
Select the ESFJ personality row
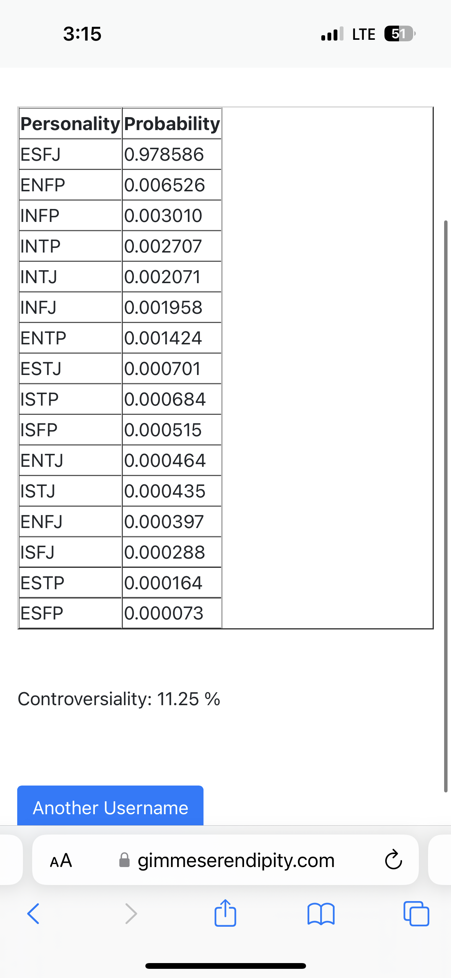pos(120,154)
